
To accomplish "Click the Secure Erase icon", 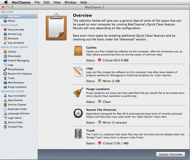I will pyautogui.click(x=5, y=122).
